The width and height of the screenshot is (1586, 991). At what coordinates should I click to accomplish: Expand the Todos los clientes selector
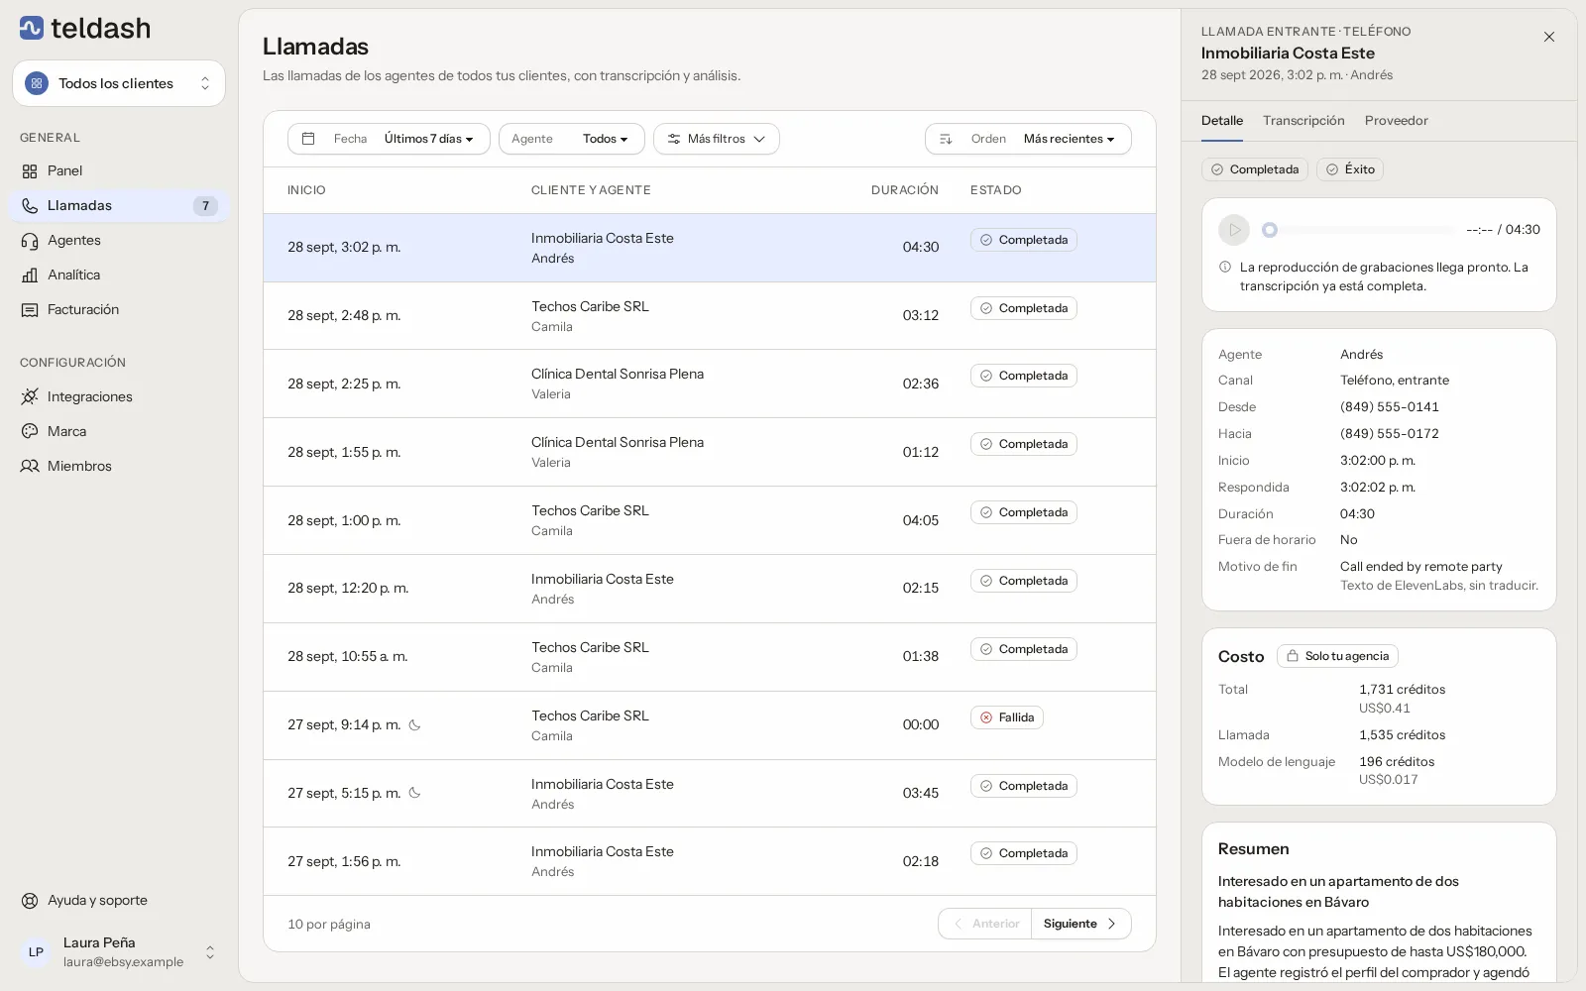point(119,83)
